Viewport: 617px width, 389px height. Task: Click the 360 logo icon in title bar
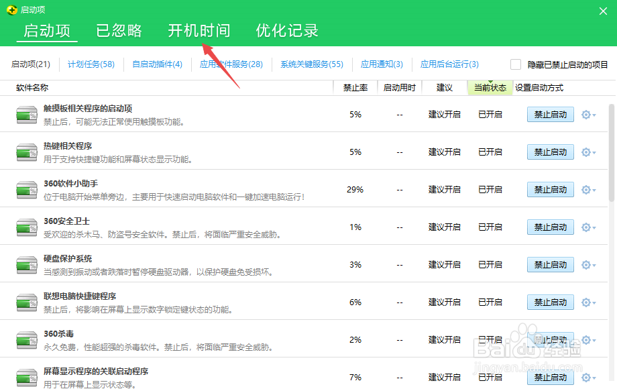tap(12, 10)
